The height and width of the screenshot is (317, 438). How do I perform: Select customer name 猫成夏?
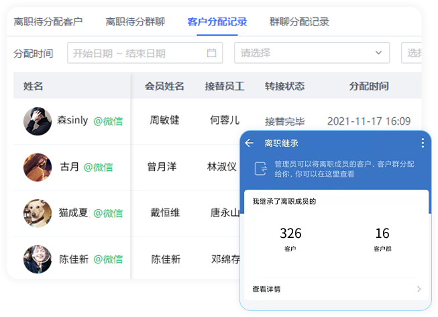click(73, 212)
